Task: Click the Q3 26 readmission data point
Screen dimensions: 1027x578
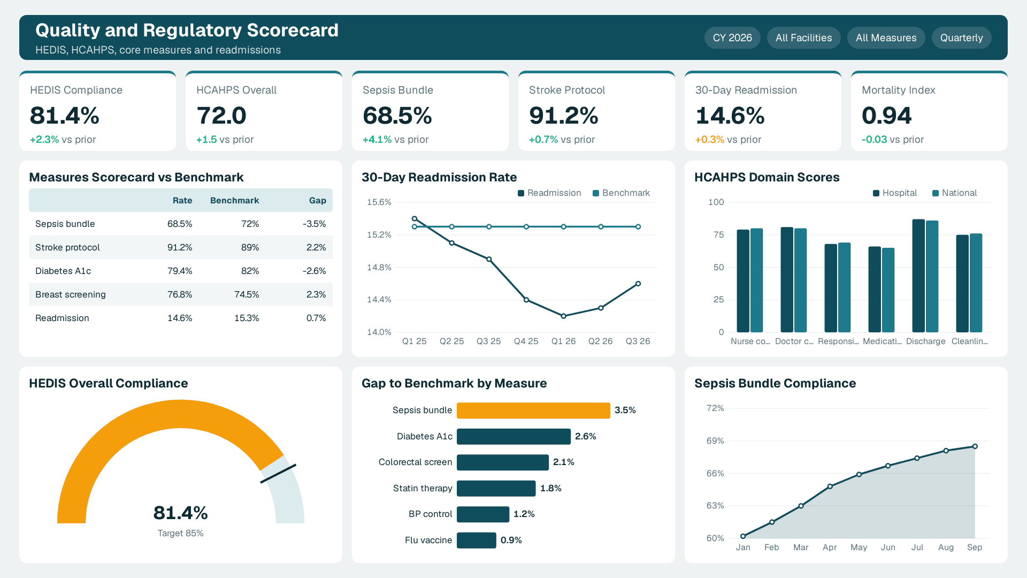Action: point(638,284)
